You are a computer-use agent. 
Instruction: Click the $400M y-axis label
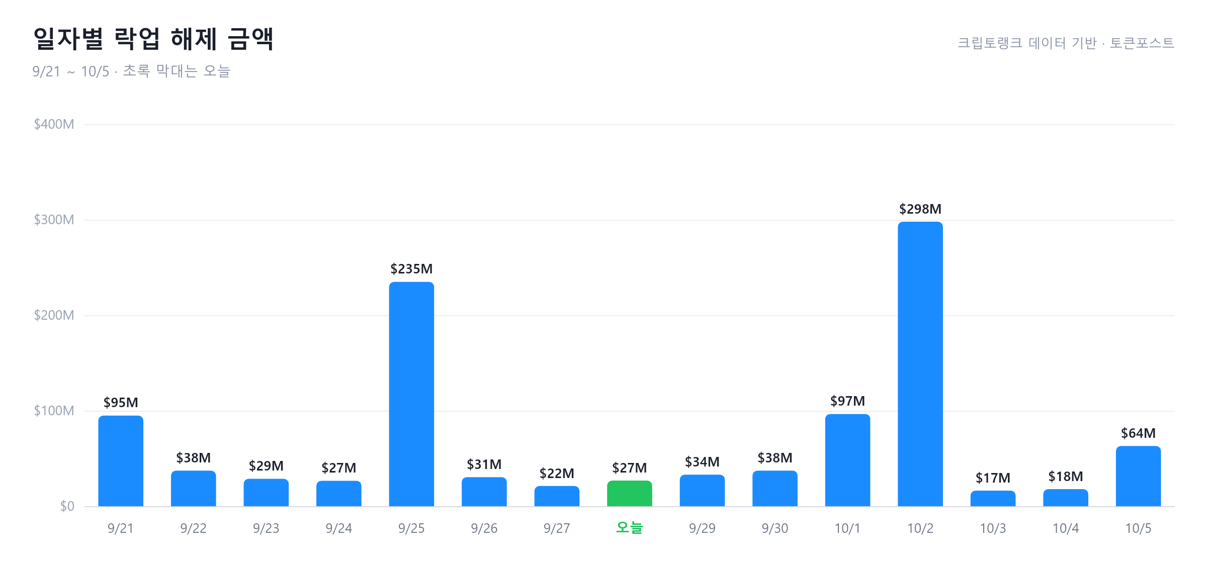54,124
